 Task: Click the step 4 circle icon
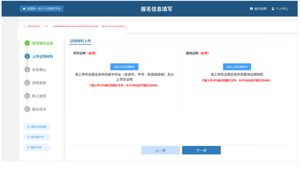(x=27, y=83)
